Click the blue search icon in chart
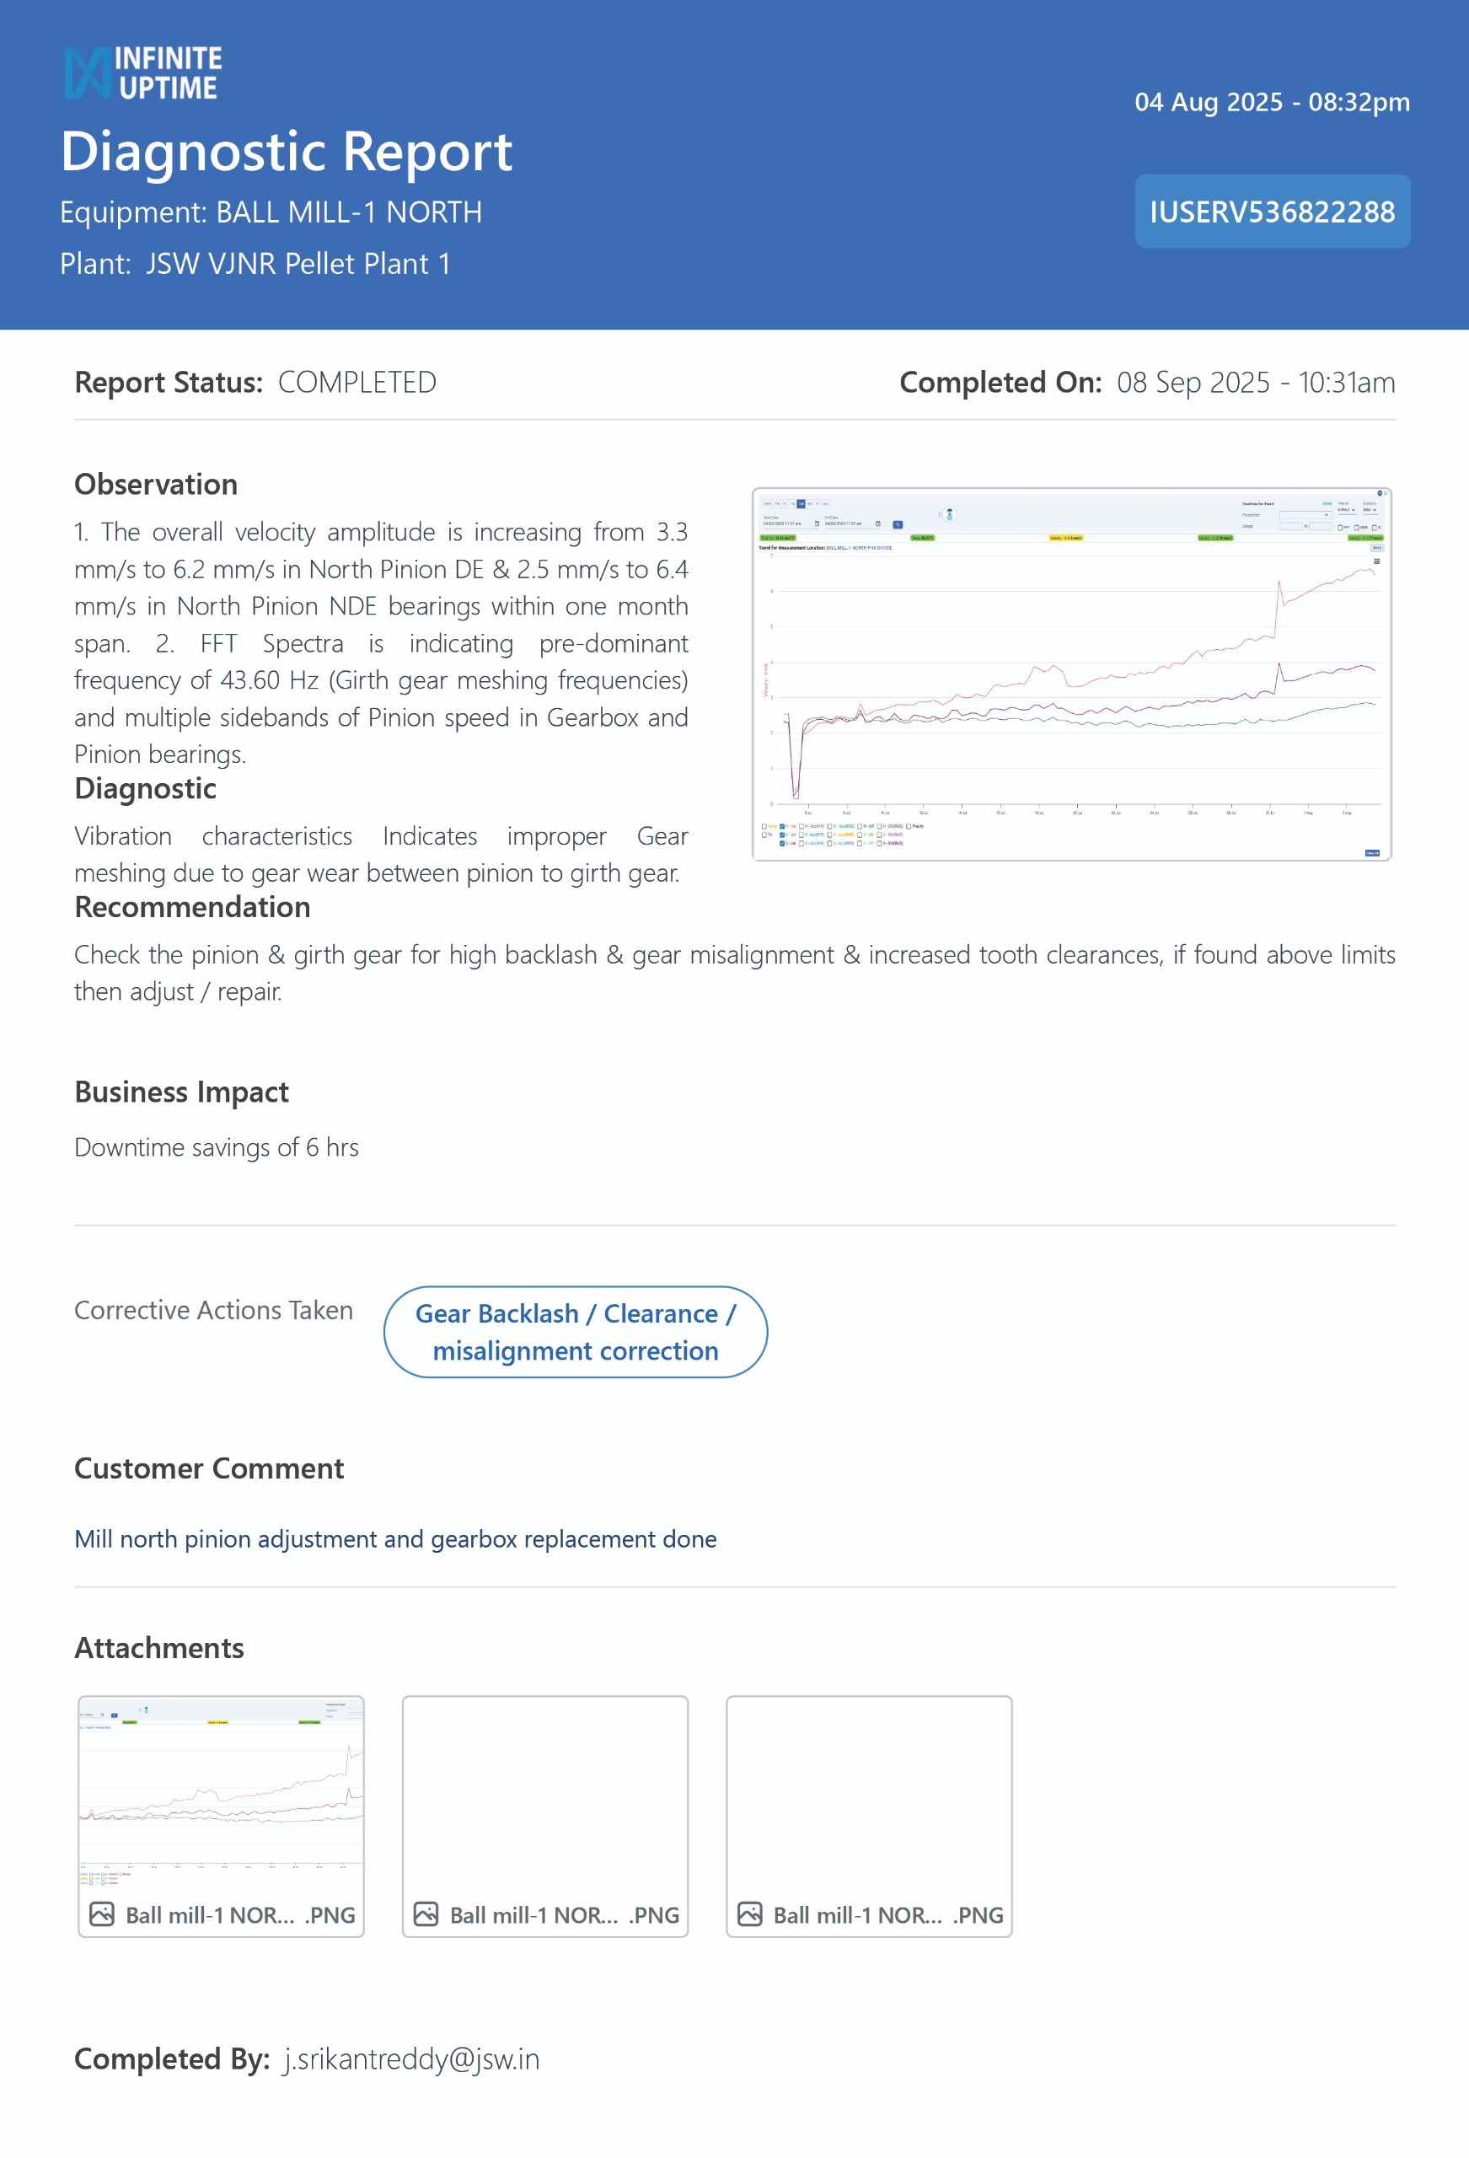The height and width of the screenshot is (2158, 1469). coord(897,524)
